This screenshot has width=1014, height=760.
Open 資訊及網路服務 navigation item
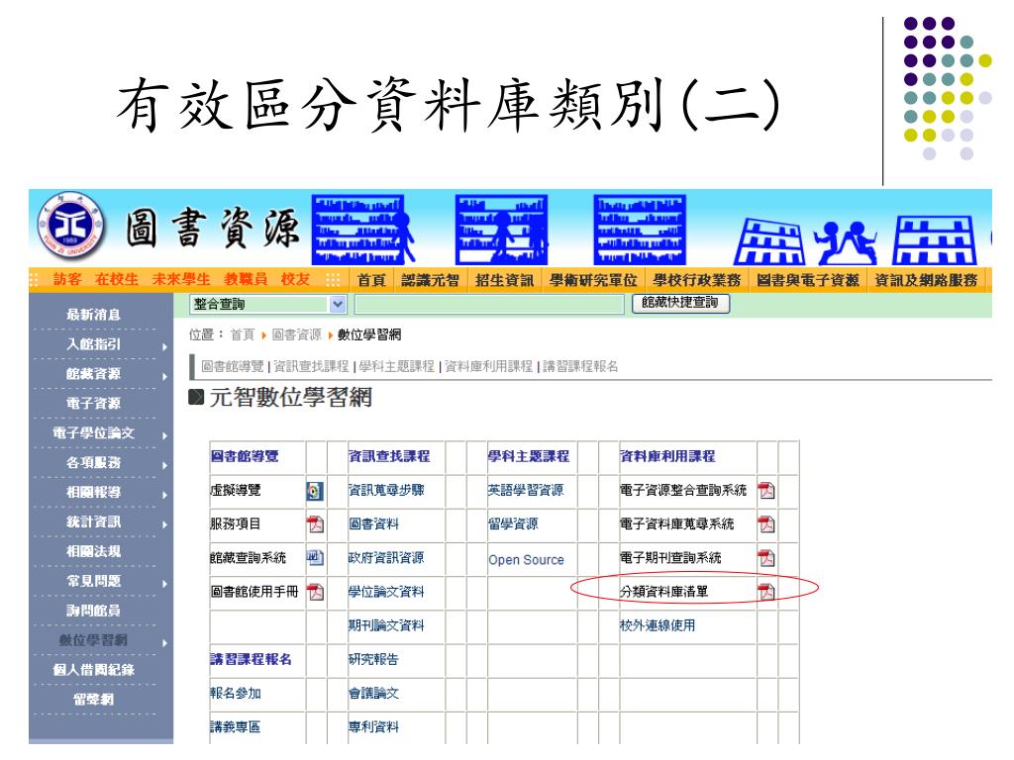tap(926, 280)
